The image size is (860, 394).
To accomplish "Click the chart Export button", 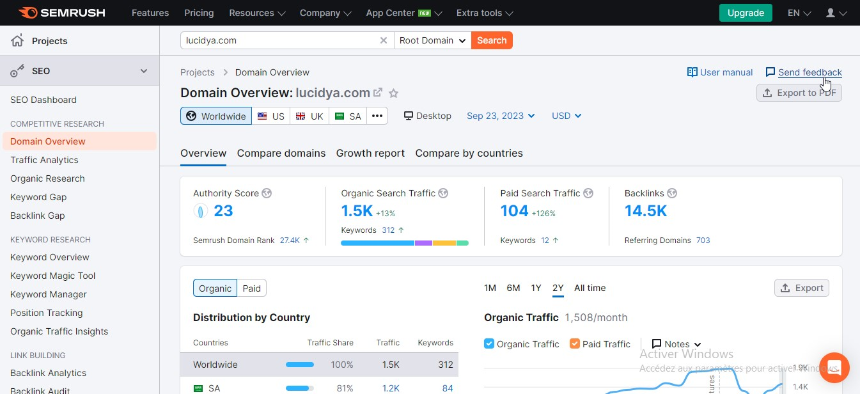I will [x=802, y=288].
